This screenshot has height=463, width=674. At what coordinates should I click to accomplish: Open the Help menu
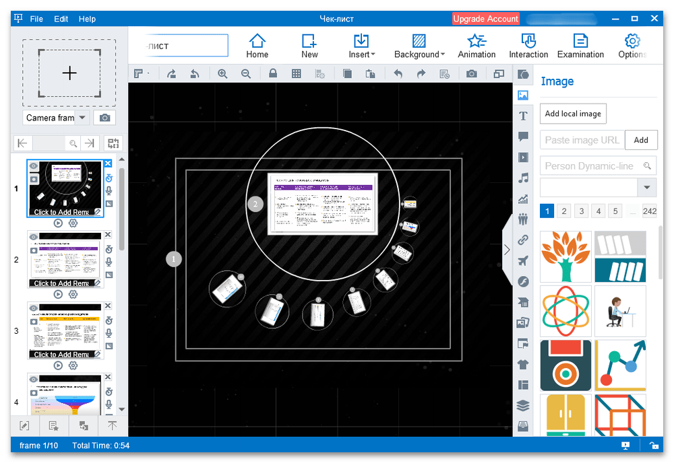coord(87,19)
